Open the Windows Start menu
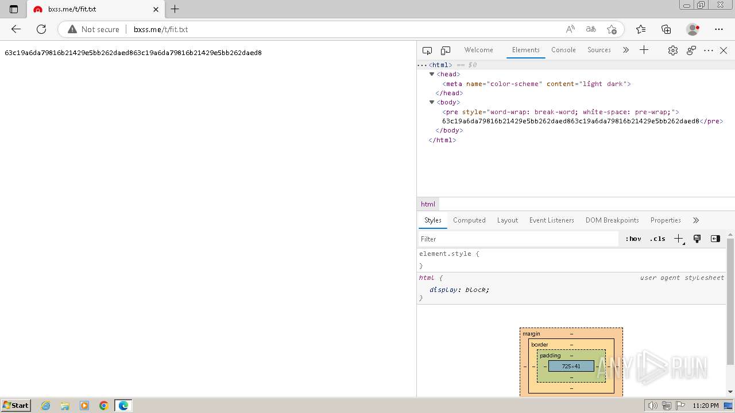Screen dimensions: 735x413 pos(16,406)
